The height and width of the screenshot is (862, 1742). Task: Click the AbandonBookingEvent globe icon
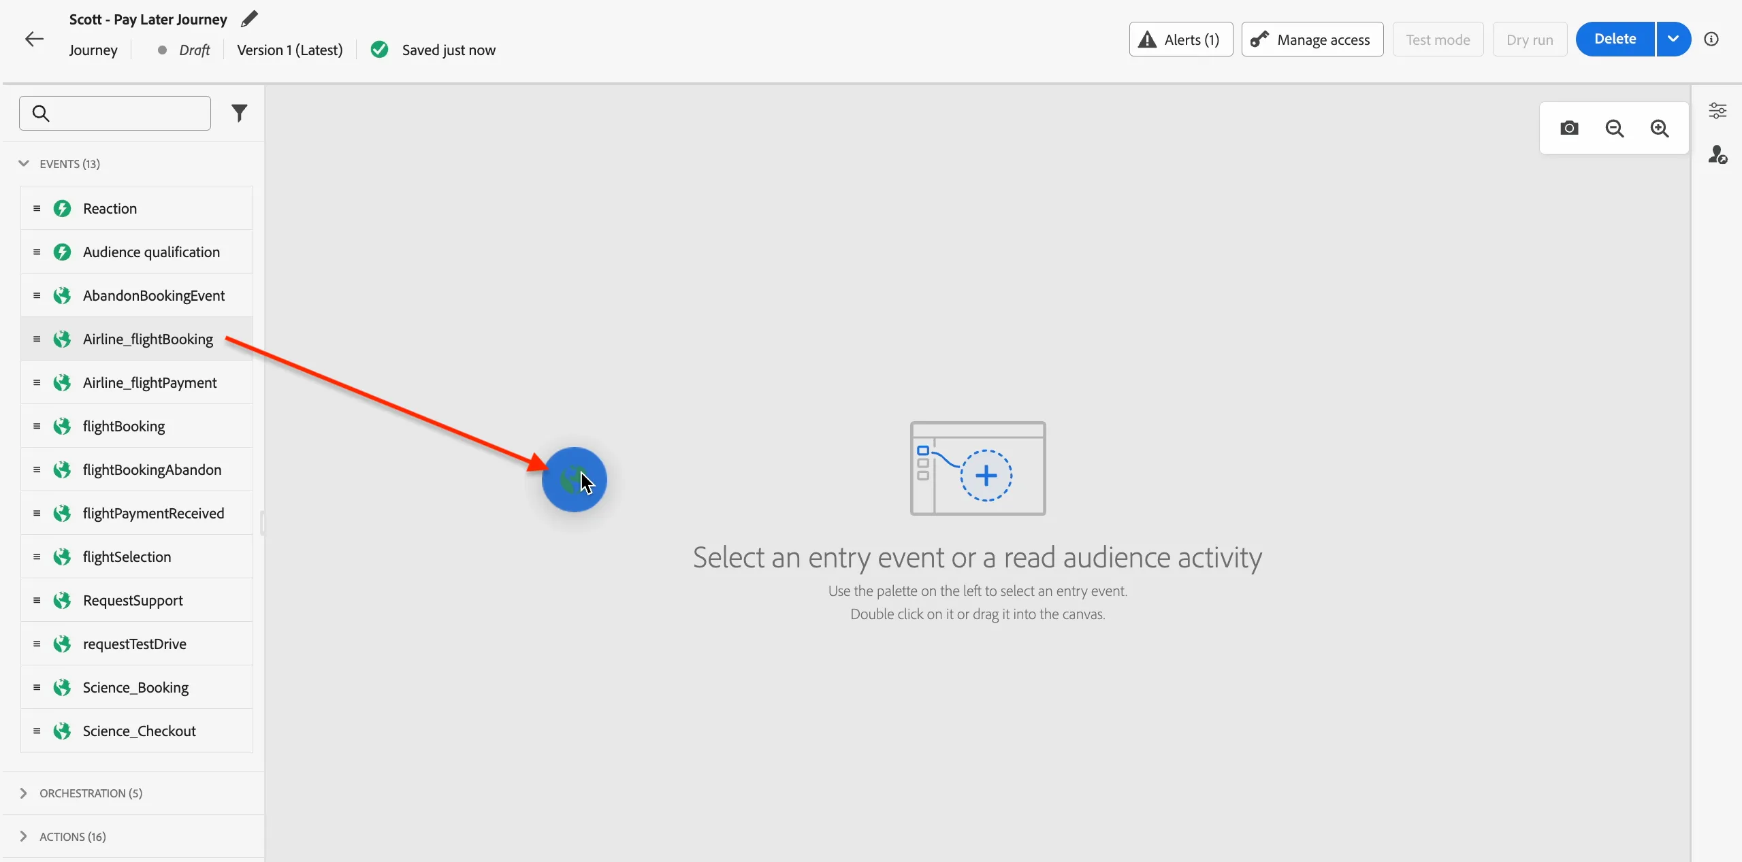coord(63,295)
